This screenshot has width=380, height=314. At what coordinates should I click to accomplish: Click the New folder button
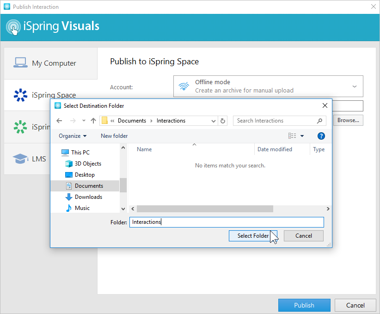[x=114, y=136]
